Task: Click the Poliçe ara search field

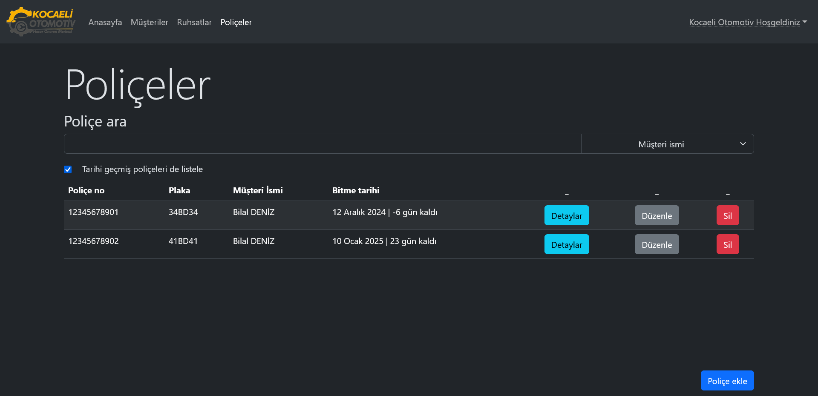Action: tap(322, 144)
